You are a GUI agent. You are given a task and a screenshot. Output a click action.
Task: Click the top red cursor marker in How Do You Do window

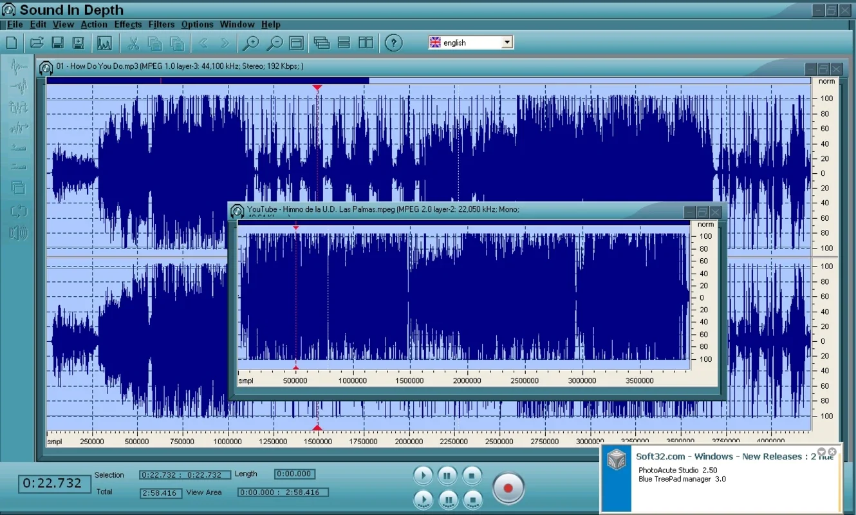tap(317, 88)
